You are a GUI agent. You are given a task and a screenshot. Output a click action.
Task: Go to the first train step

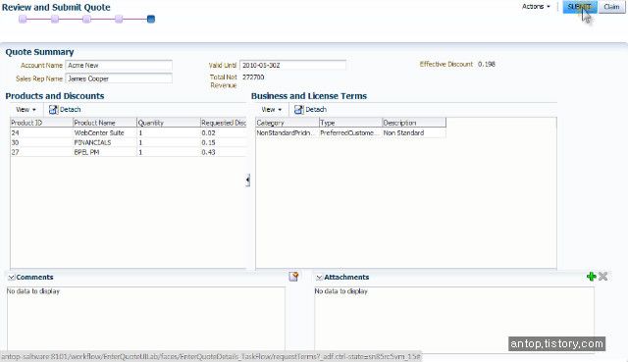tap(23, 19)
